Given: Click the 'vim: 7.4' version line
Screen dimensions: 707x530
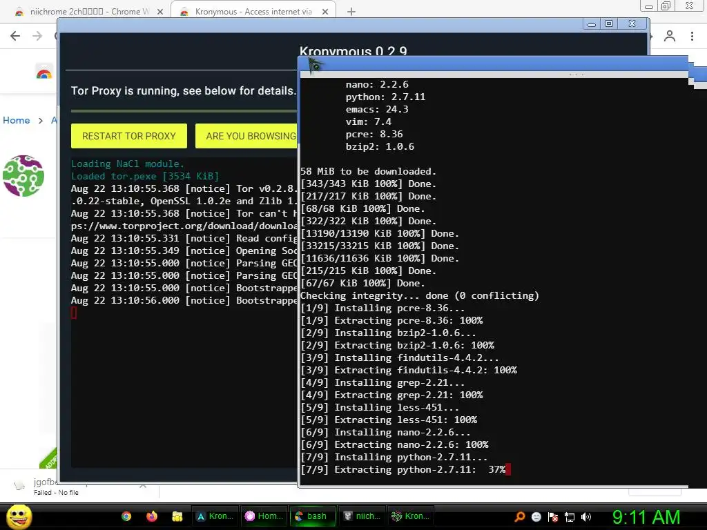Looking at the screenshot, I should pos(369,121).
